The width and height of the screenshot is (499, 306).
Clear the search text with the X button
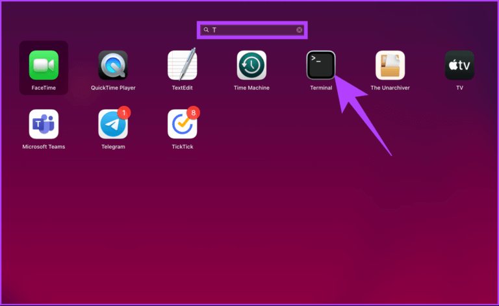pos(299,30)
